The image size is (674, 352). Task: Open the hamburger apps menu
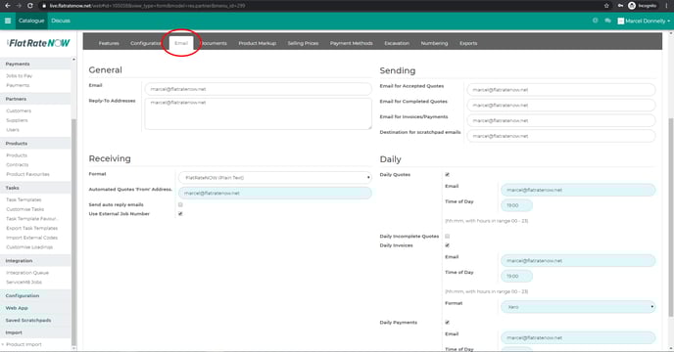8,21
